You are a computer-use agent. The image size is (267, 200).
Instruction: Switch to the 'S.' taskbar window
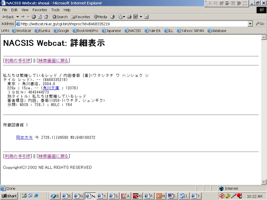coord(114,196)
